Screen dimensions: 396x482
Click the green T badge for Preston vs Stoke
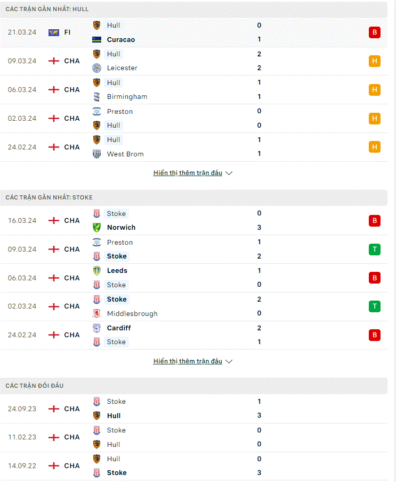375,250
